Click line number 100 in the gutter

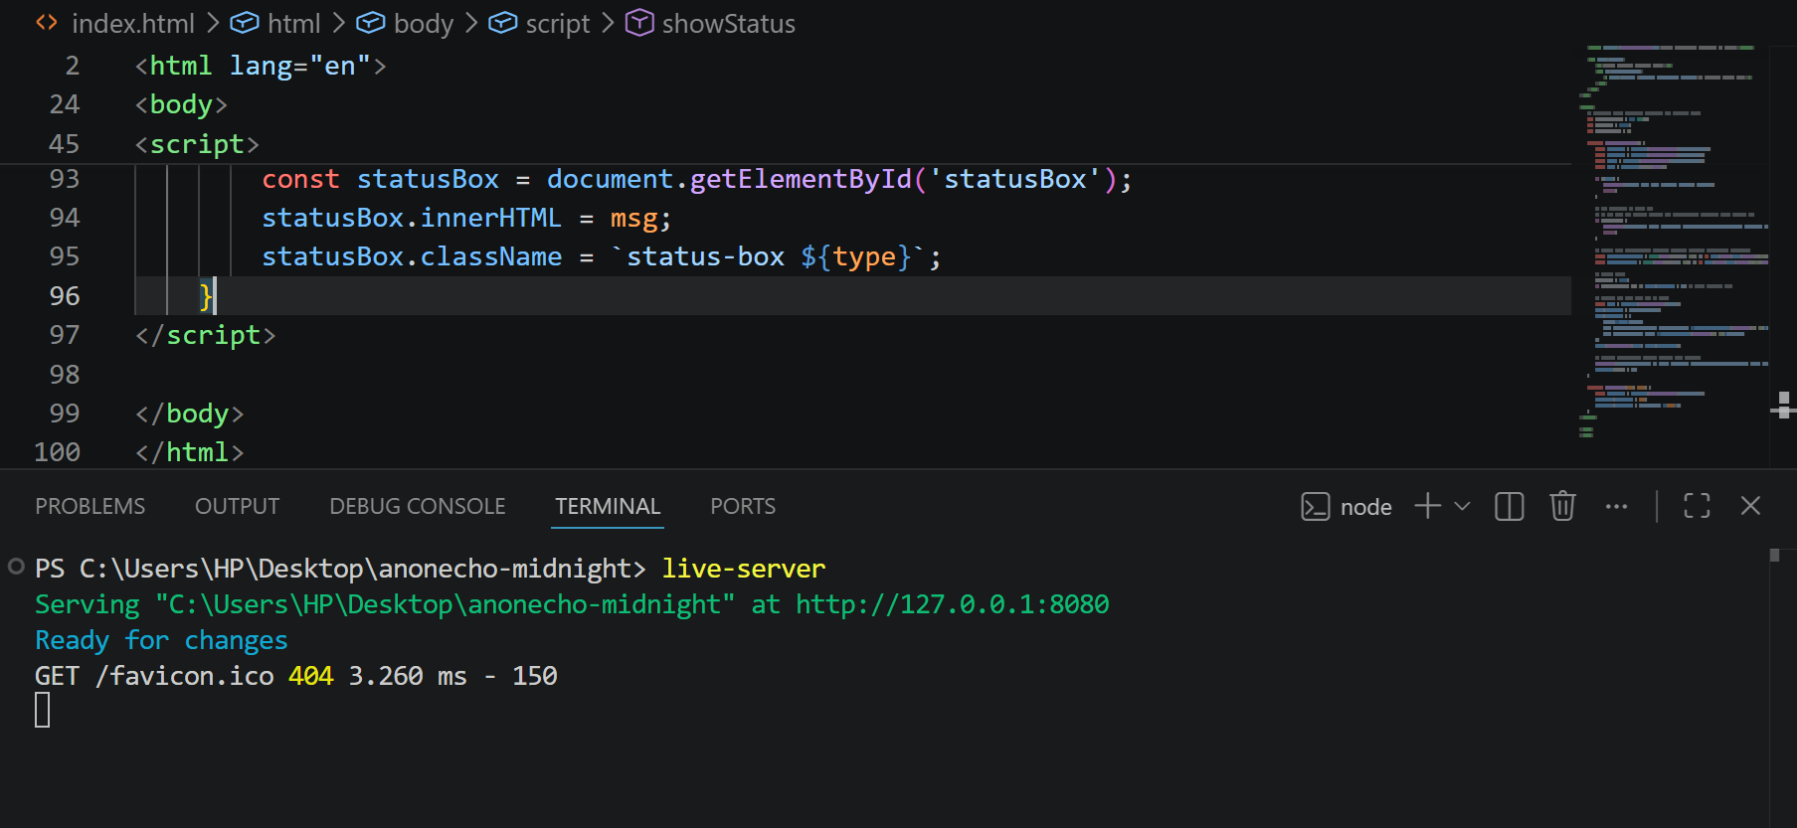coord(58,452)
